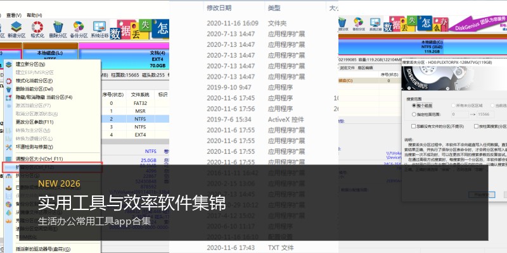Click 删除分区 icon in the 本地磁盘(L:) window
507x253 pixels.
pos(58,30)
